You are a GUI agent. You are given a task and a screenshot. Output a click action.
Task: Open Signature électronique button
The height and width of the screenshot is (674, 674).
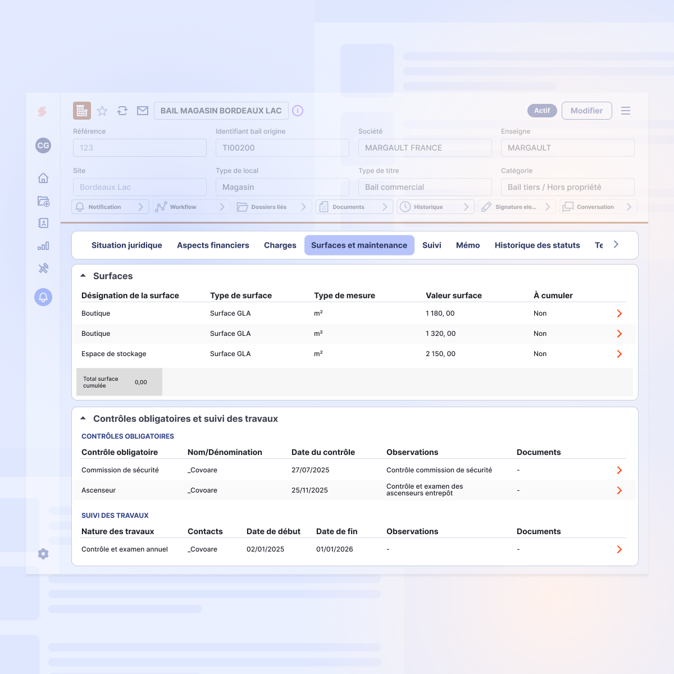517,207
